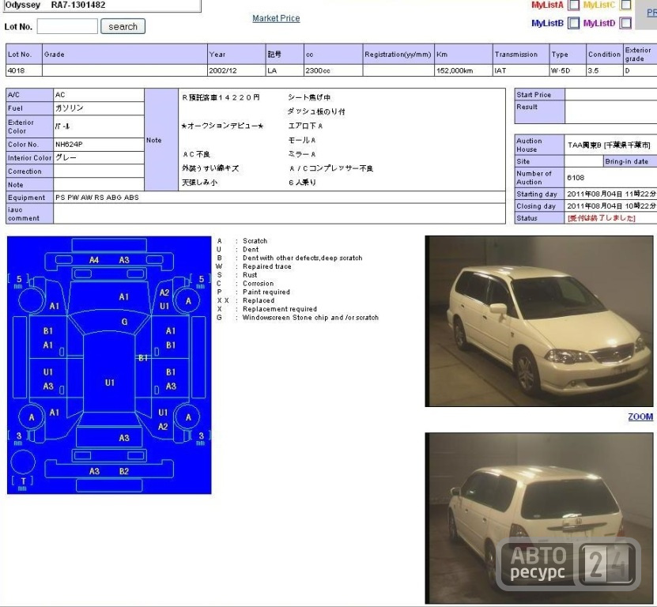The height and width of the screenshot is (607, 657).
Task: Select the Closing day label
Action: [x=539, y=206]
